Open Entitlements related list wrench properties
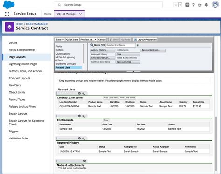This screenshot has width=221, height=174. click(83, 116)
